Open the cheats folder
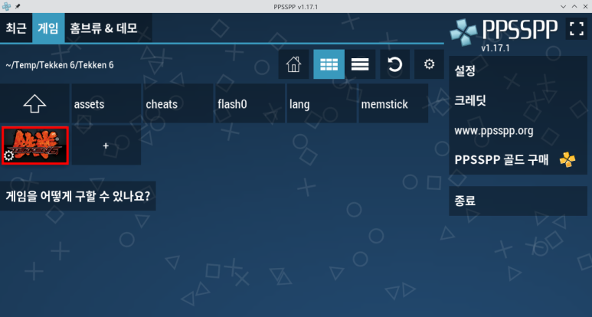The width and height of the screenshot is (592, 317). pyautogui.click(x=178, y=103)
